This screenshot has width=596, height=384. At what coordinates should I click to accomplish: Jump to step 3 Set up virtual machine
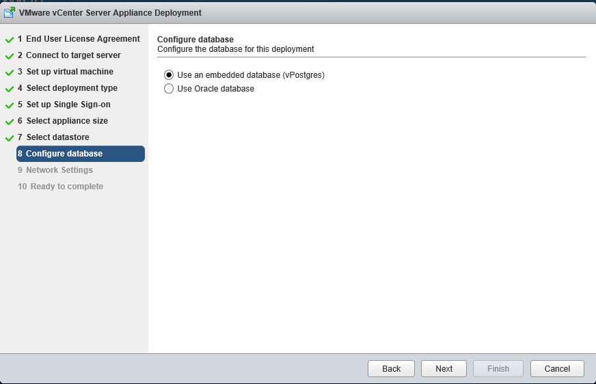click(66, 72)
